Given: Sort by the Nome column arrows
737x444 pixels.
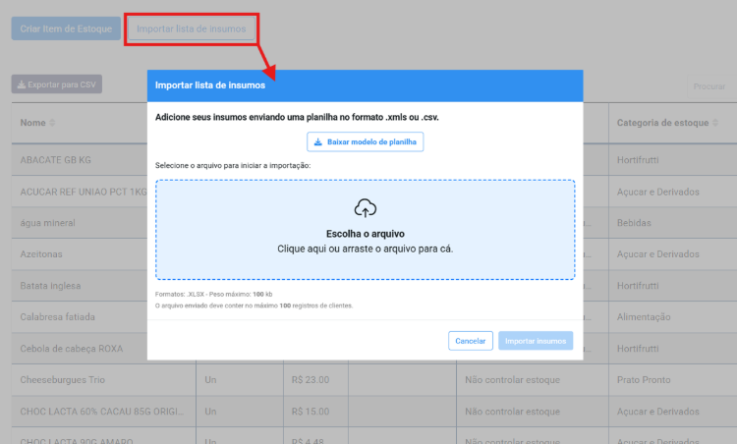Looking at the screenshot, I should pyautogui.click(x=53, y=123).
